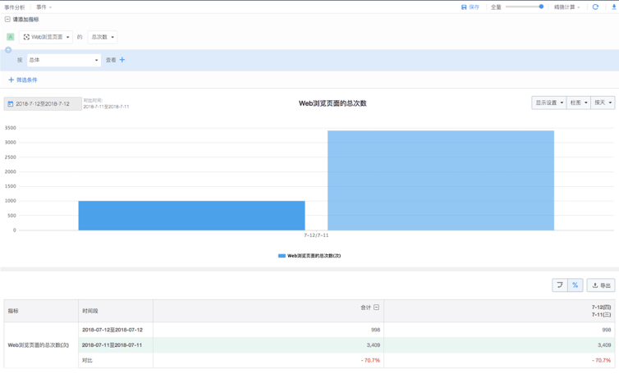
Task: Open the 总次数 dropdown
Action: tap(103, 37)
